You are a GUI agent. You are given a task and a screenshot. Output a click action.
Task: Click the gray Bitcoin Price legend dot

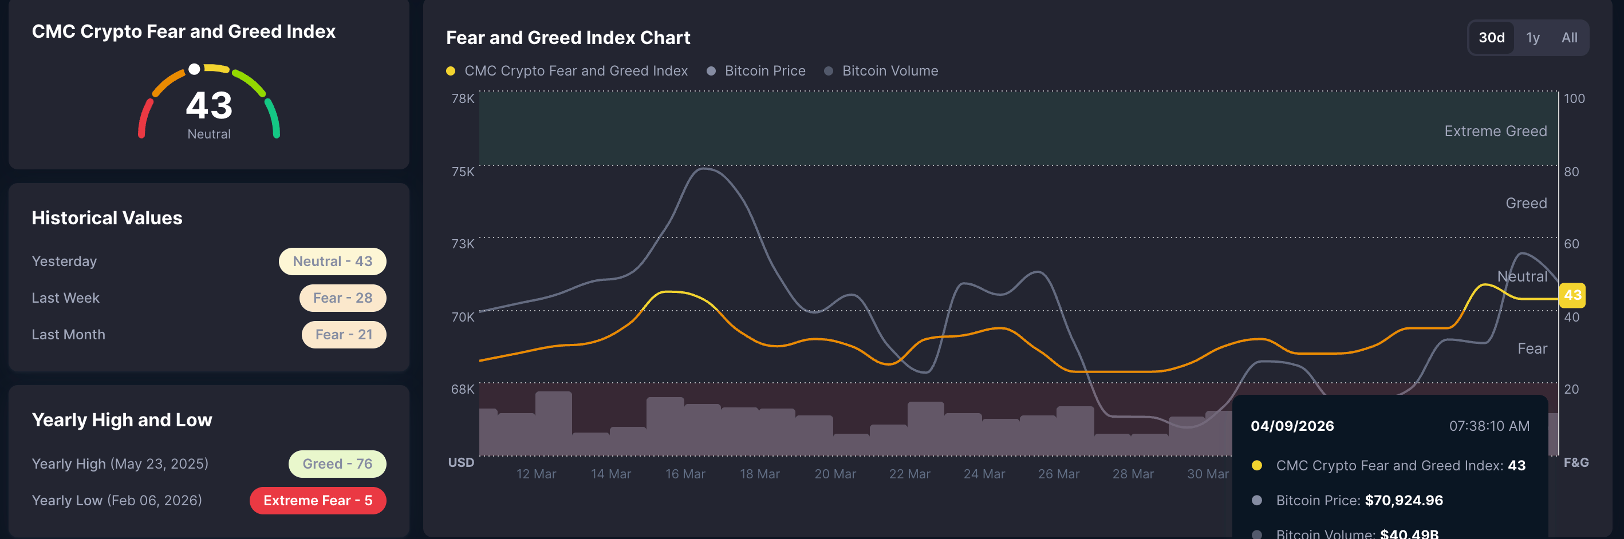pyautogui.click(x=711, y=71)
